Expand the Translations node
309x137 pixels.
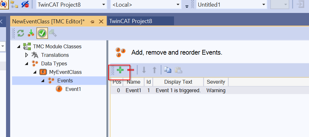(27, 55)
